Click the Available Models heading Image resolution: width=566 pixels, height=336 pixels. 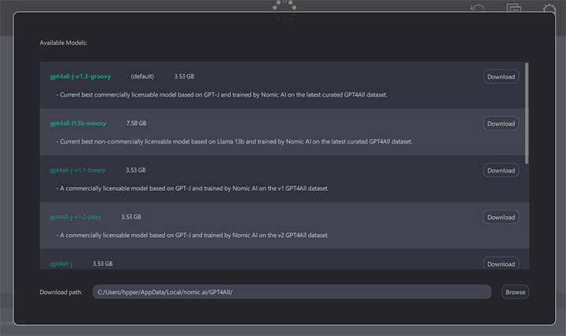[x=63, y=42]
